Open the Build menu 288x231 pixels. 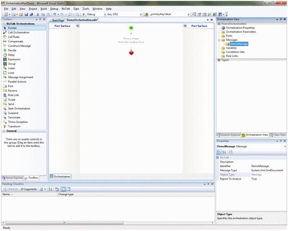[x=44, y=9]
